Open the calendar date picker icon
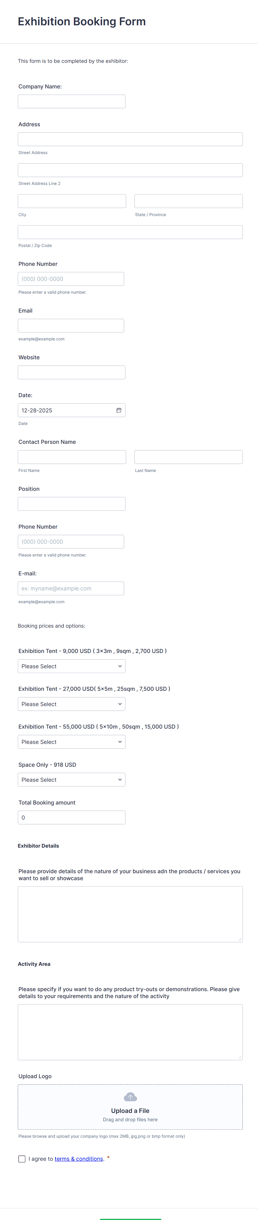This screenshot has height=1220, width=258. pyautogui.click(x=119, y=410)
